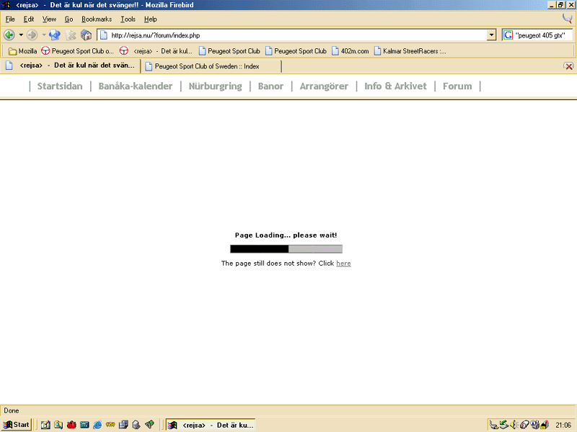Viewport: 577px width, 432px height.
Task: Click the mouse utility tray icon
Action: click(524, 425)
